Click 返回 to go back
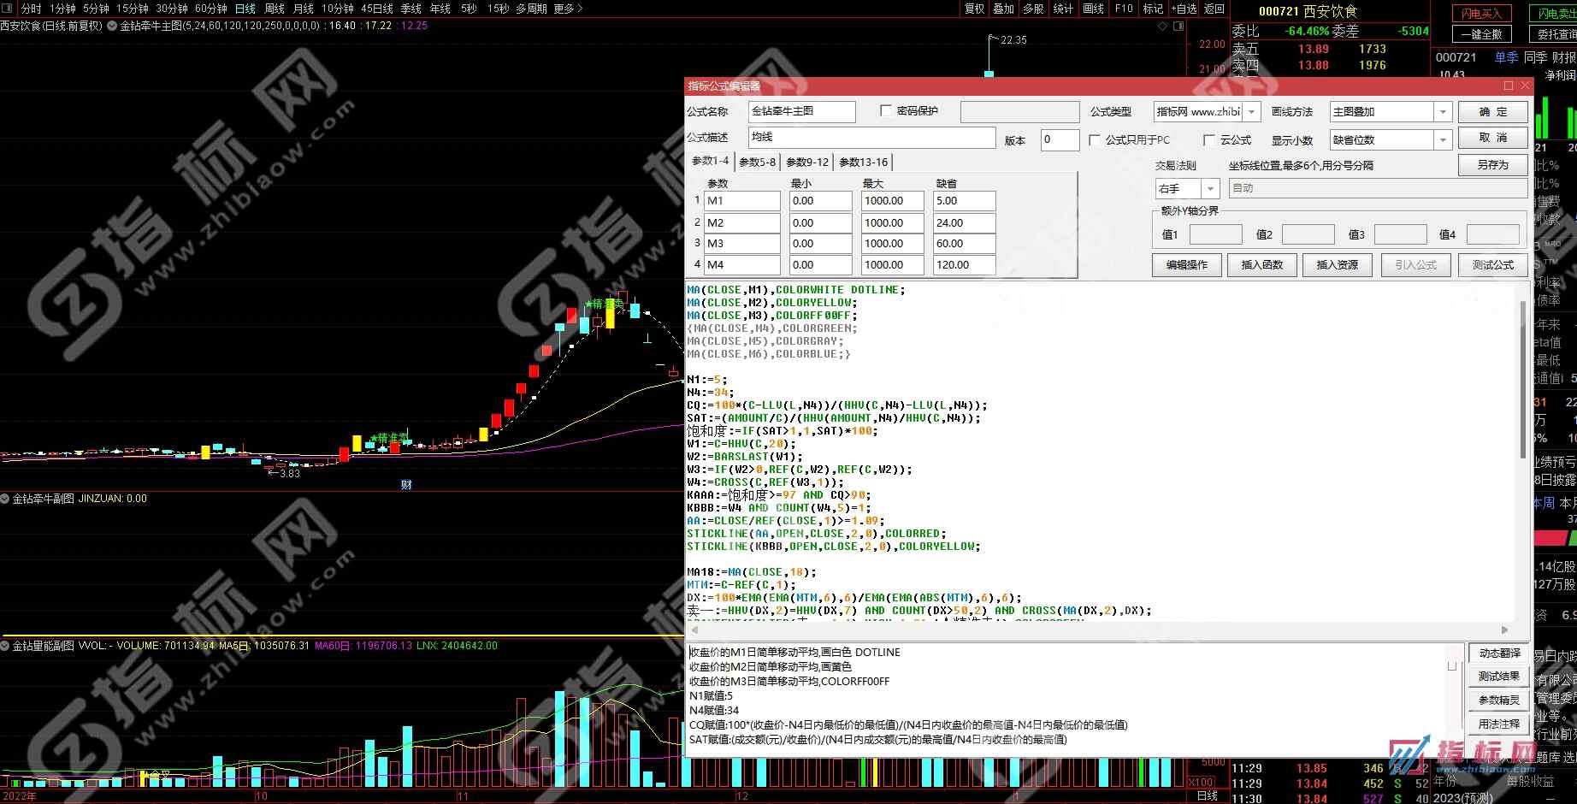The image size is (1577, 804). (x=1214, y=9)
